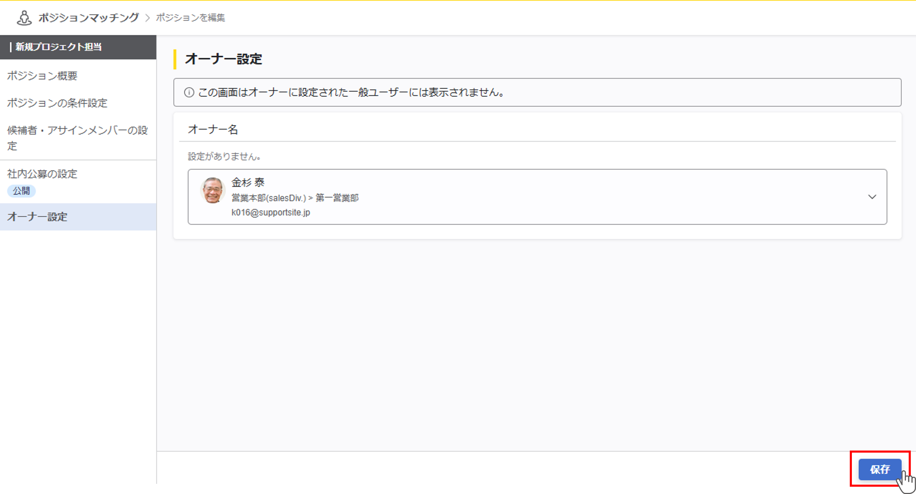Click the 営業本部(salesDiv.) department text
Viewport: 916px width, 494px height.
[268, 198]
